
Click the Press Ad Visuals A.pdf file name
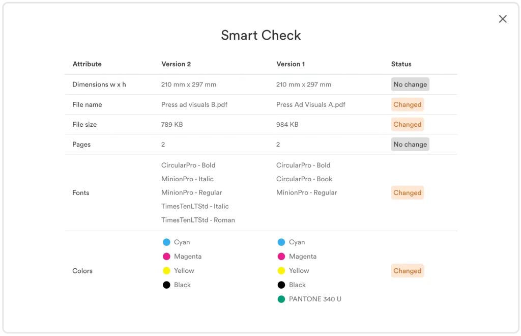coord(310,104)
